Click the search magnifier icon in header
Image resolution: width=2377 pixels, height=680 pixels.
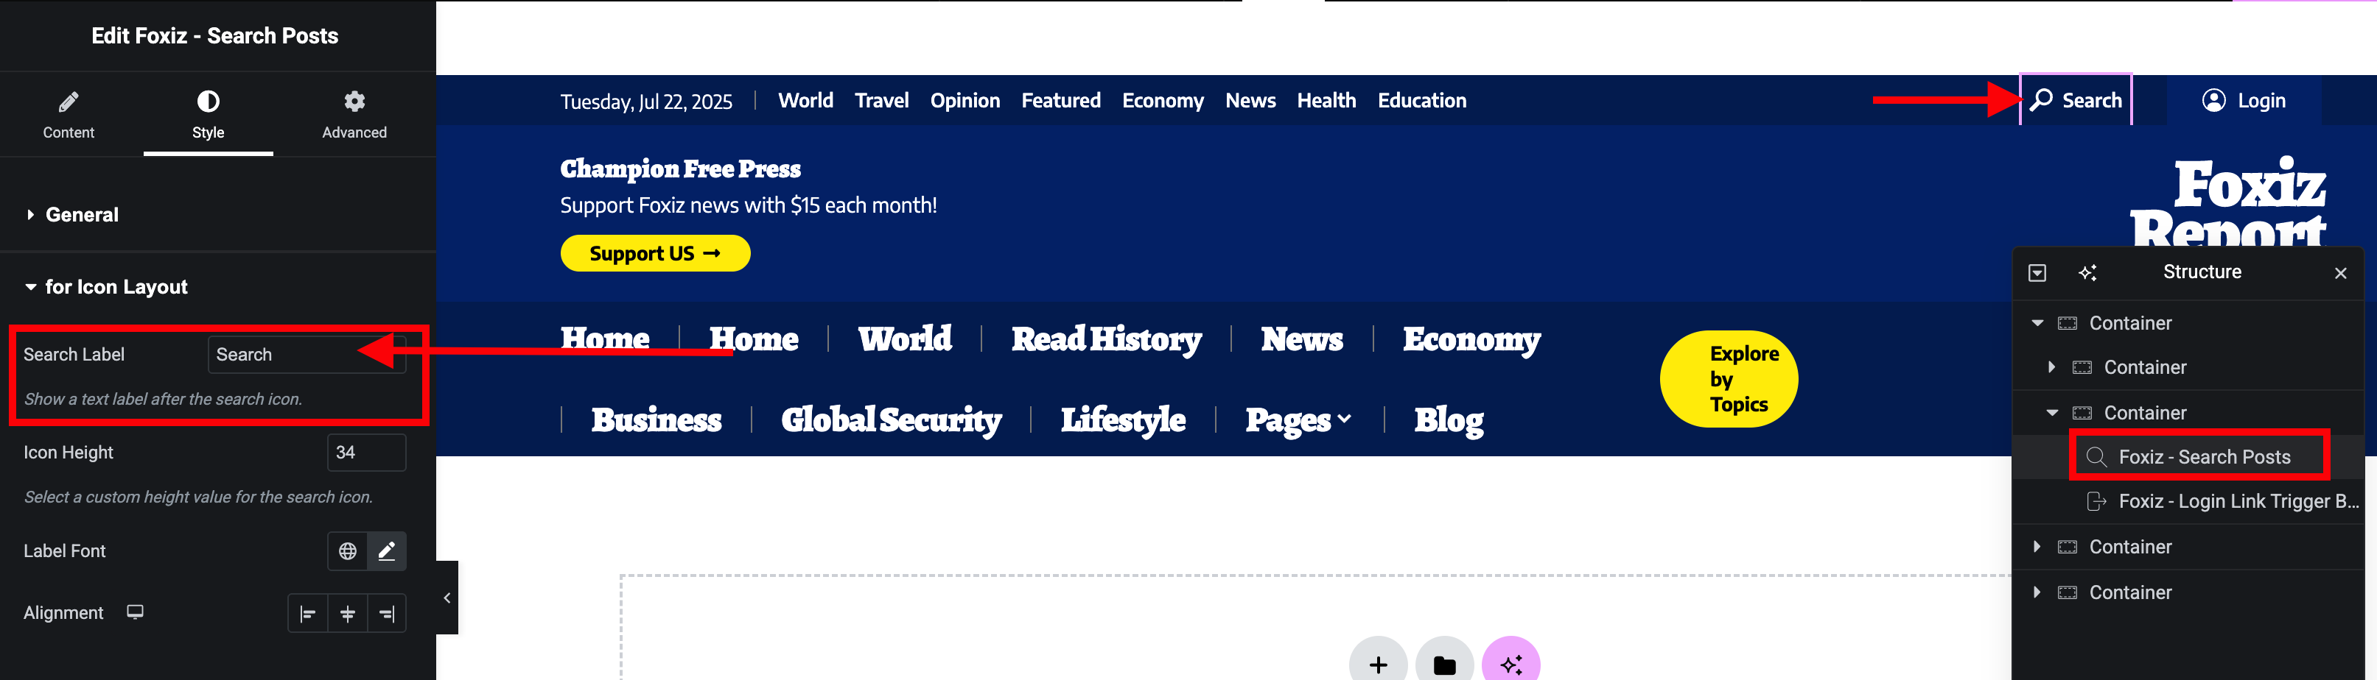pos(2040,99)
